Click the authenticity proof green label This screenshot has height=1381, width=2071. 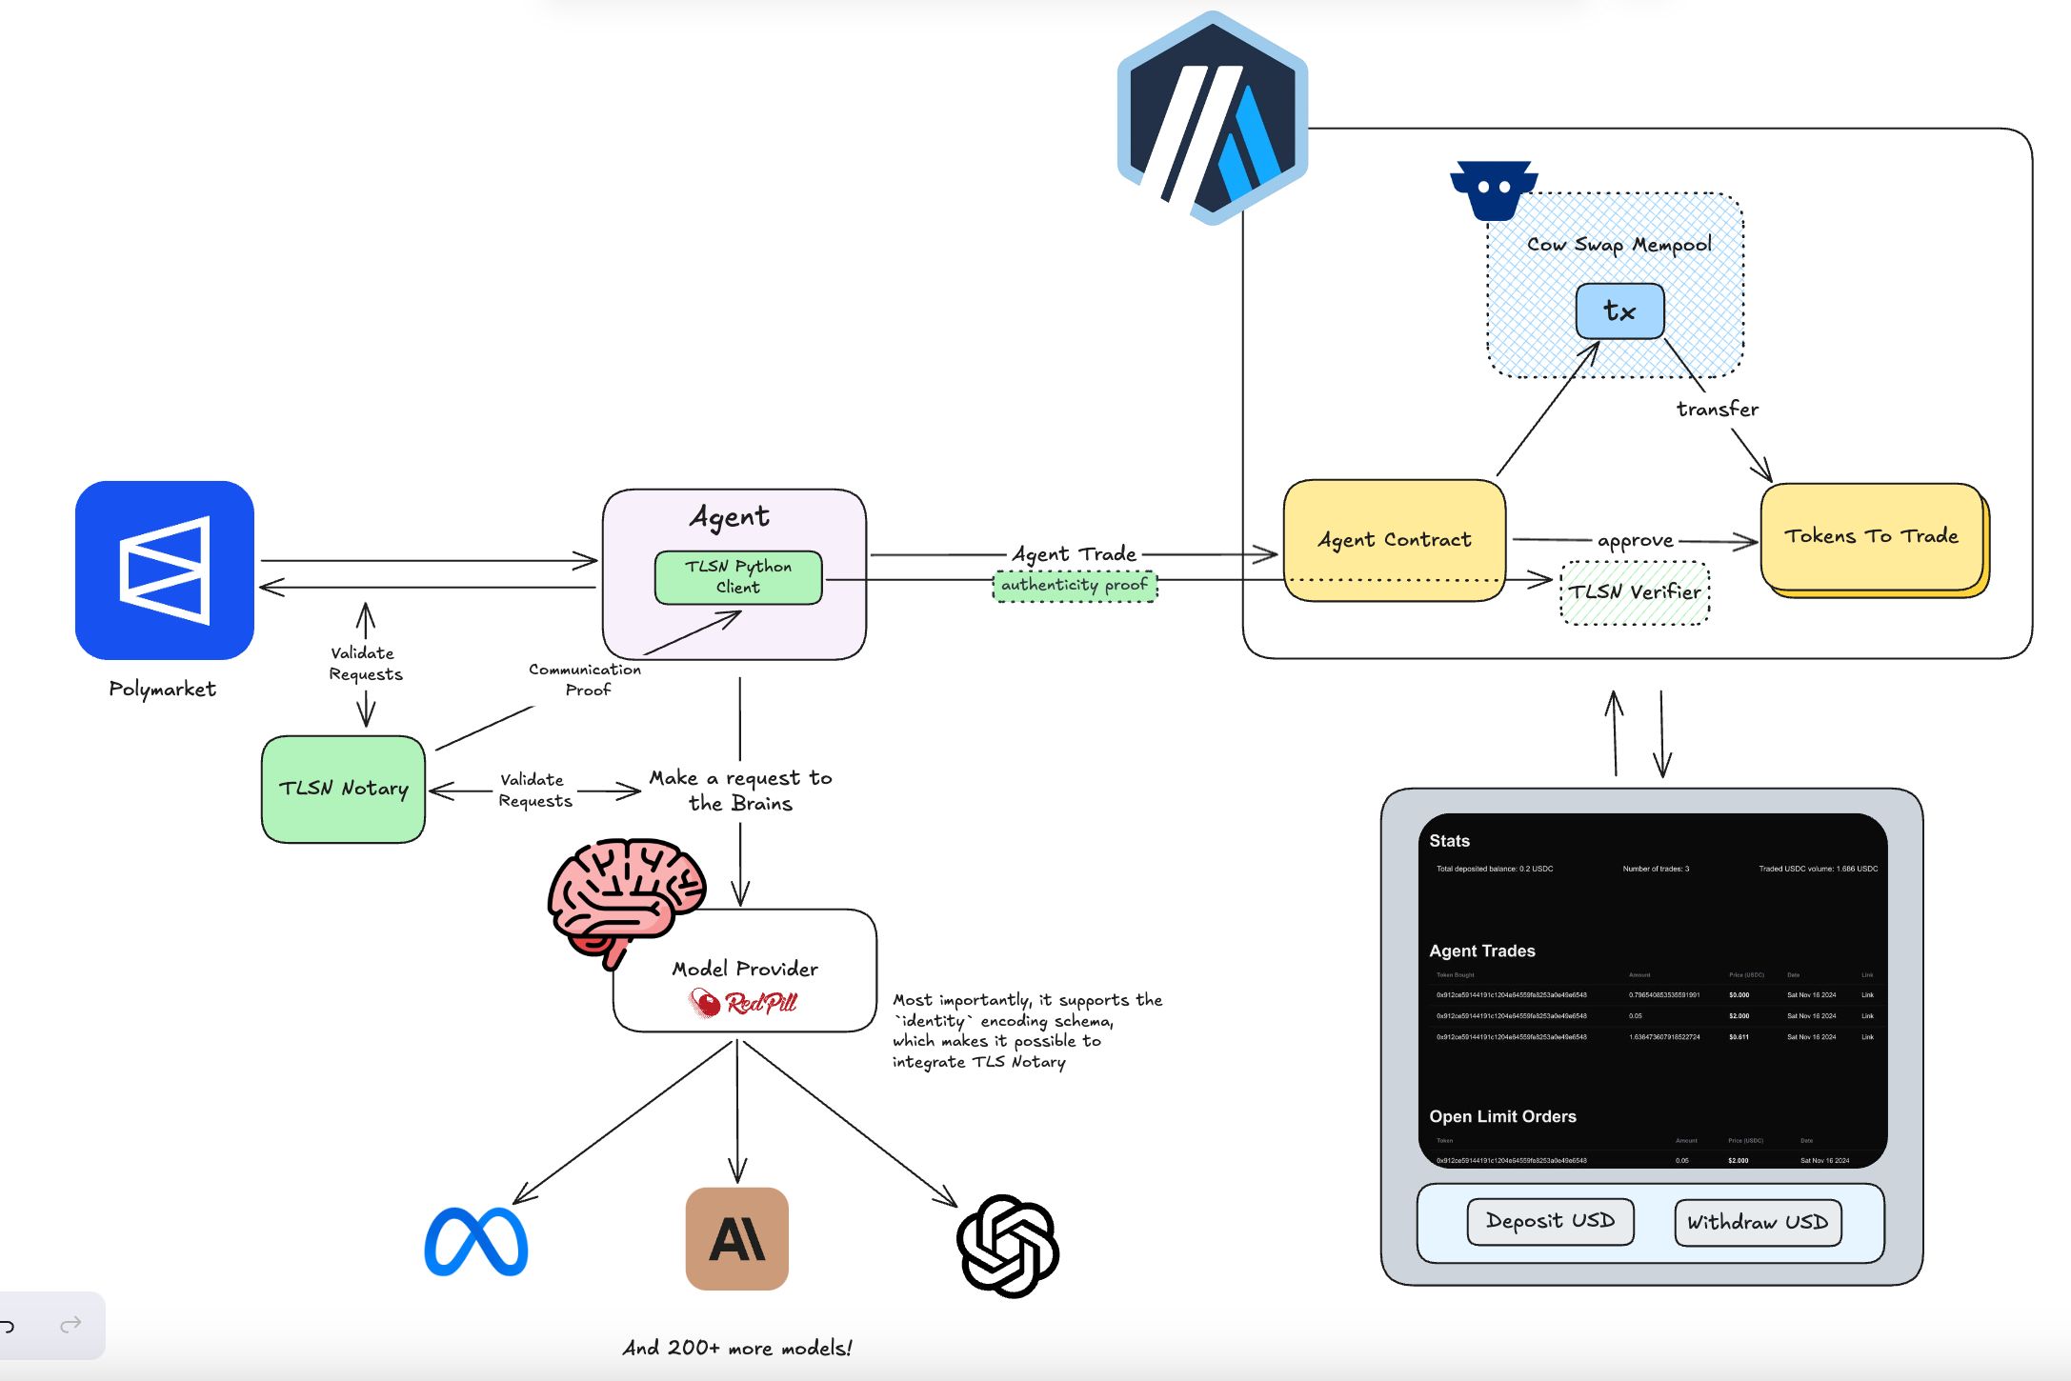pyautogui.click(x=1075, y=585)
